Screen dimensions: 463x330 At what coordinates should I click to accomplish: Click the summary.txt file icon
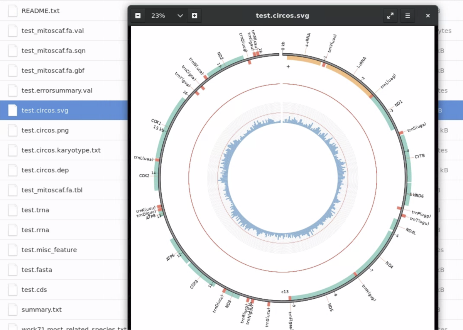(13, 310)
